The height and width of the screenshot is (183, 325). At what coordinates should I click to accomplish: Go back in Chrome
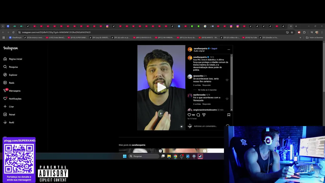point(3,32)
